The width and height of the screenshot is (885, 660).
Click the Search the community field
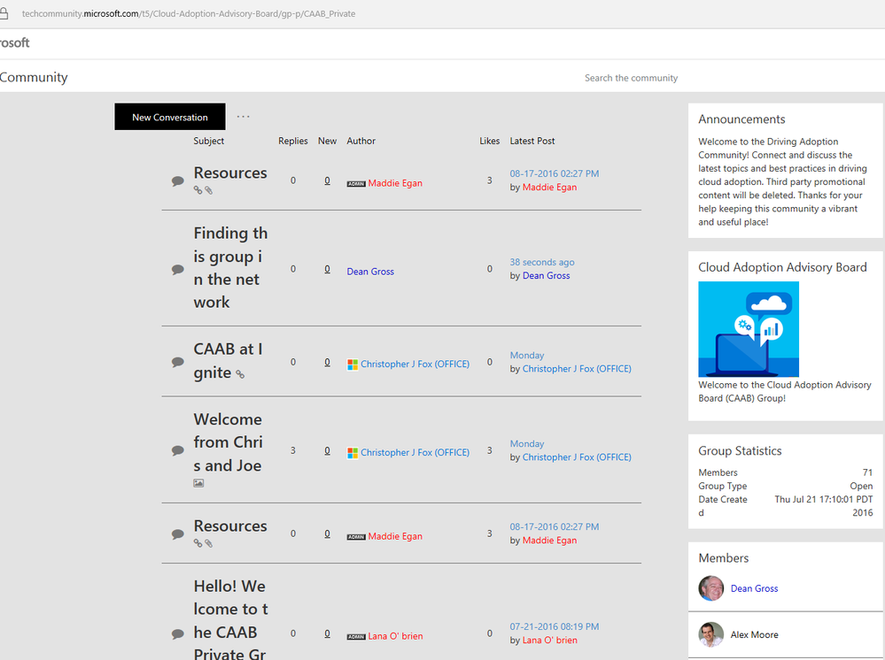click(x=631, y=78)
